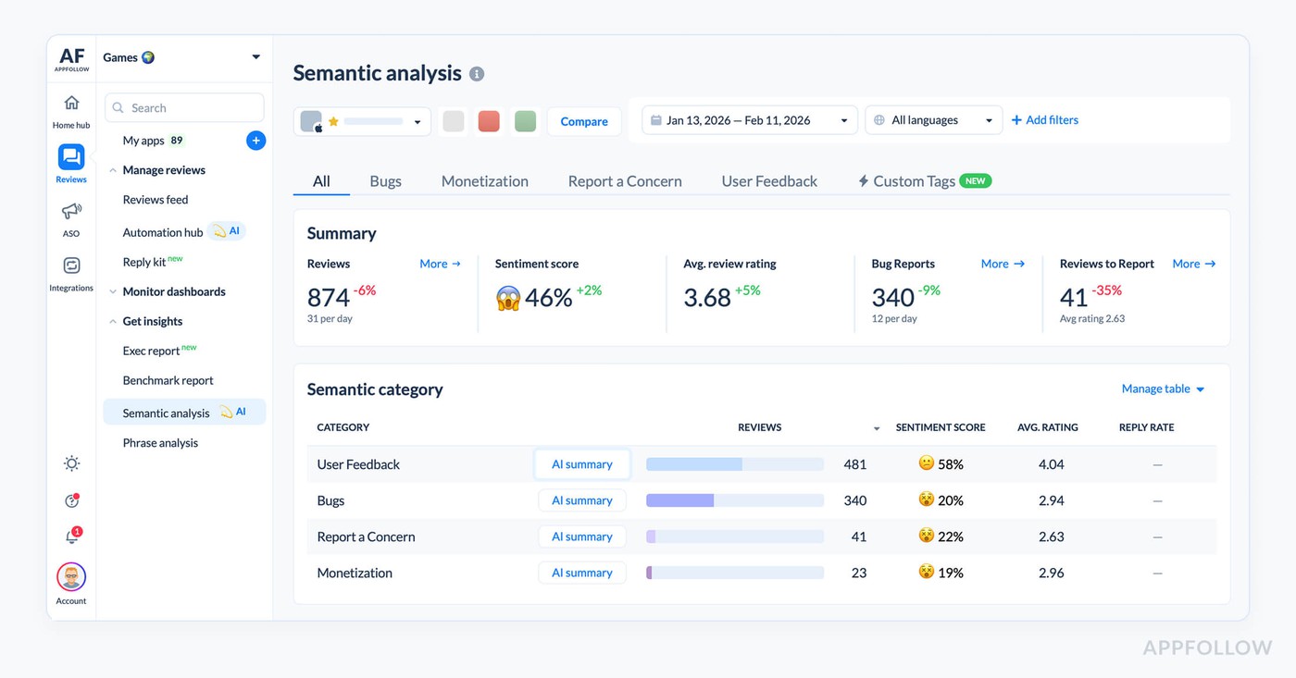Toggle the light/dark theme sun icon
Screen dimensions: 1296x678
point(71,463)
